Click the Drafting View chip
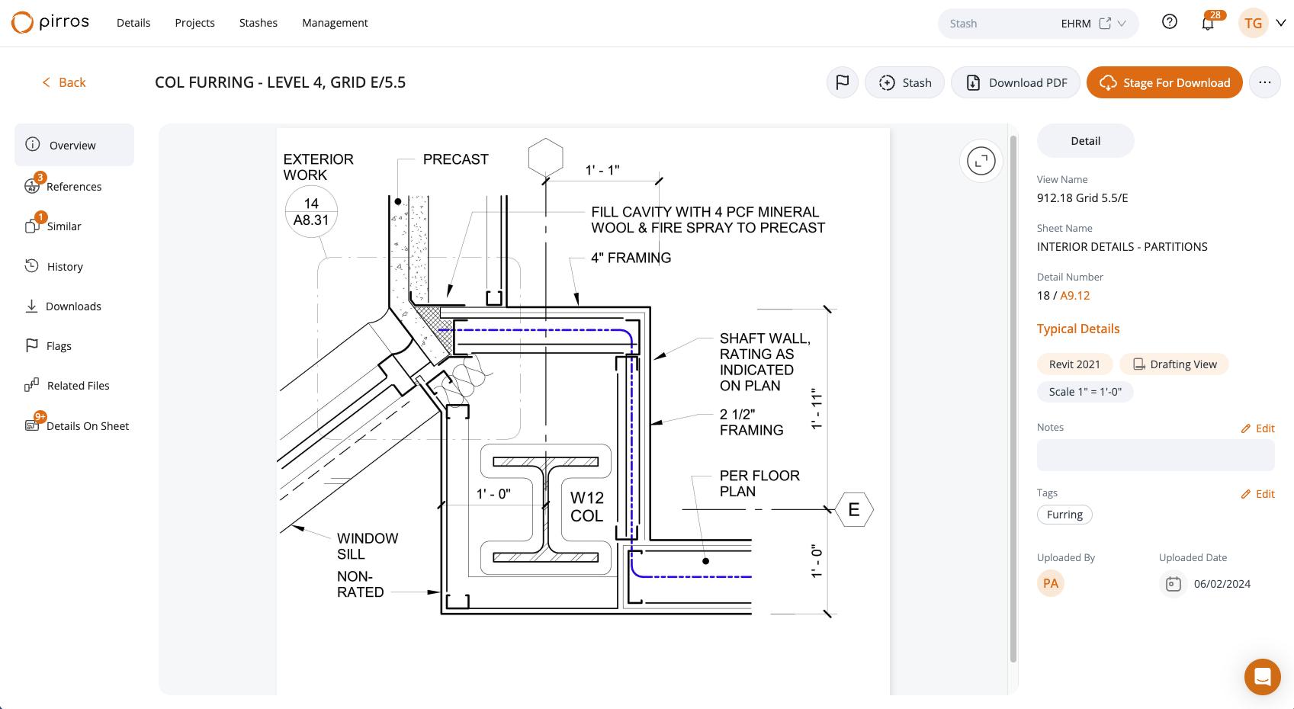This screenshot has height=709, width=1294. [1174, 364]
